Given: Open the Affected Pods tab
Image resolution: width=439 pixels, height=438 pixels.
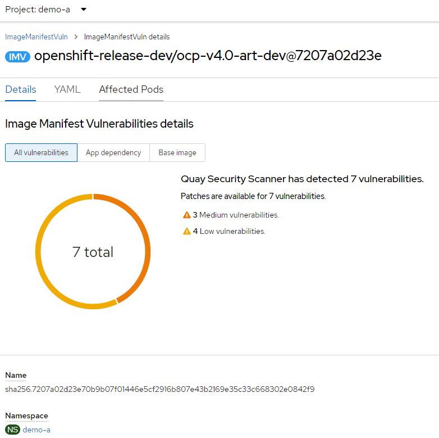Looking at the screenshot, I should point(131,89).
